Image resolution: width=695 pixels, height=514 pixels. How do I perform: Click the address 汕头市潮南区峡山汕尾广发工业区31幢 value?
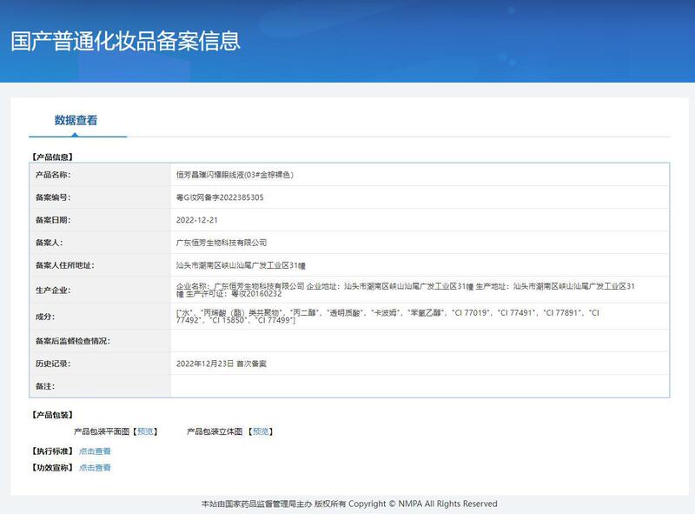pos(241,265)
